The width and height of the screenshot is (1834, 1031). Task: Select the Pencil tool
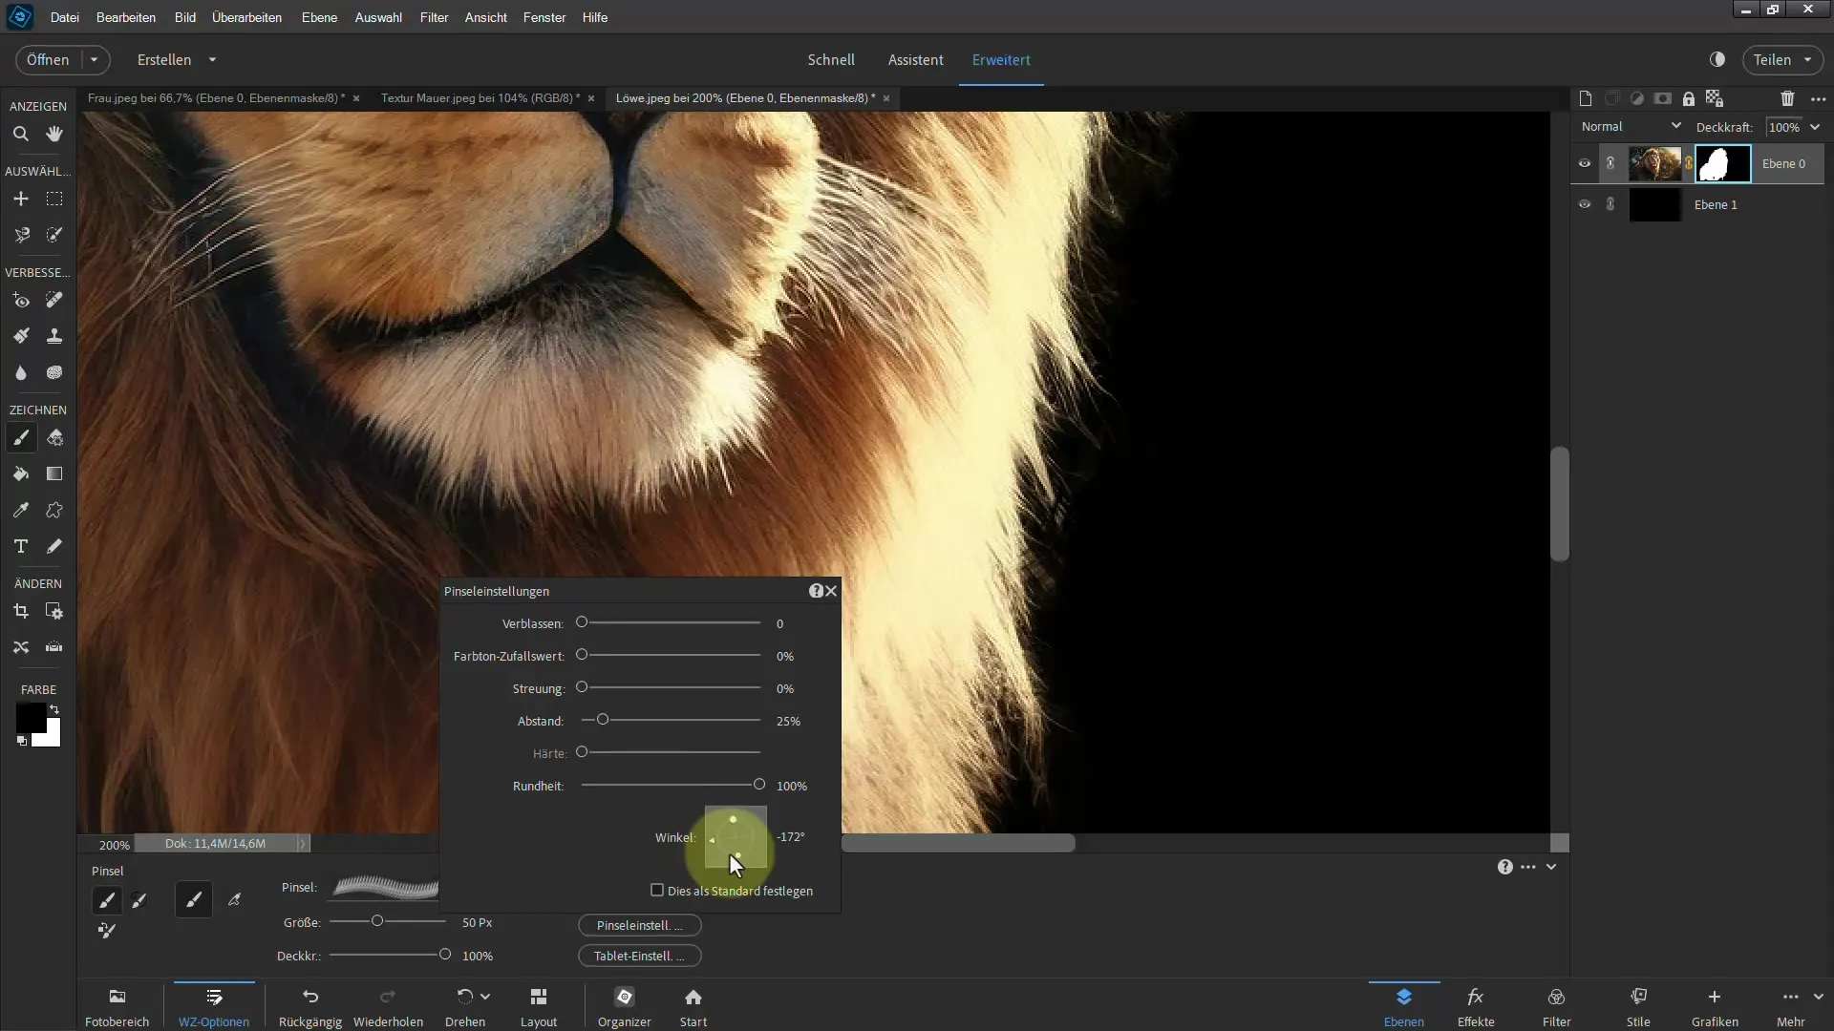pyautogui.click(x=54, y=546)
